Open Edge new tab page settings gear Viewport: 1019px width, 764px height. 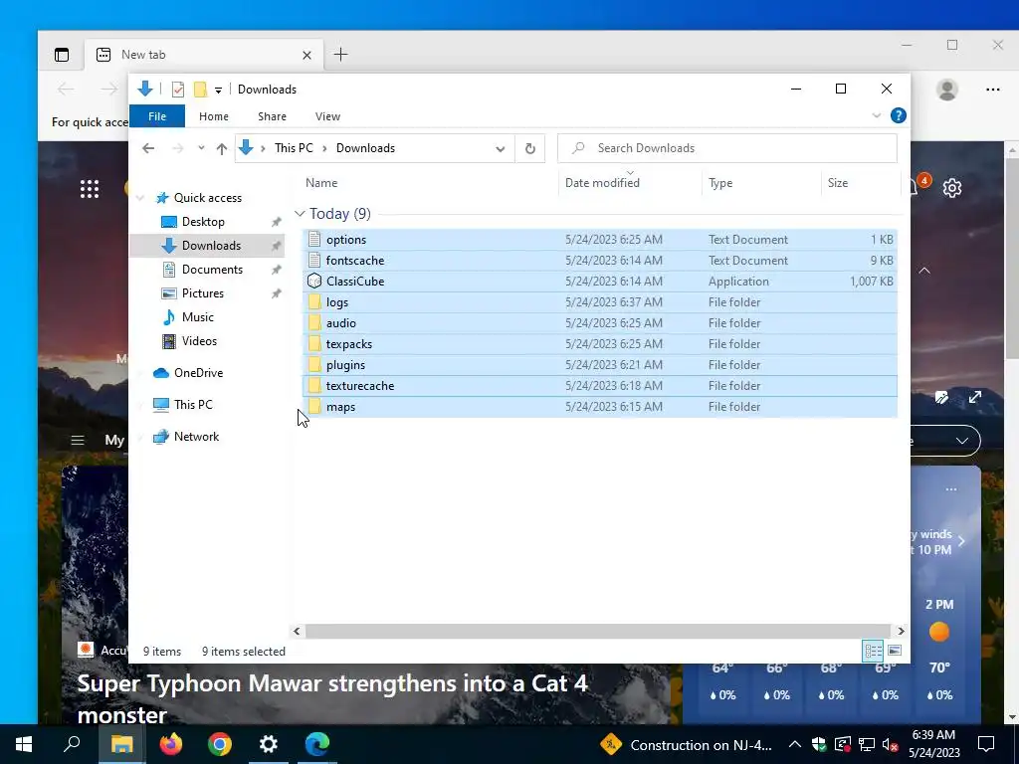[952, 188]
